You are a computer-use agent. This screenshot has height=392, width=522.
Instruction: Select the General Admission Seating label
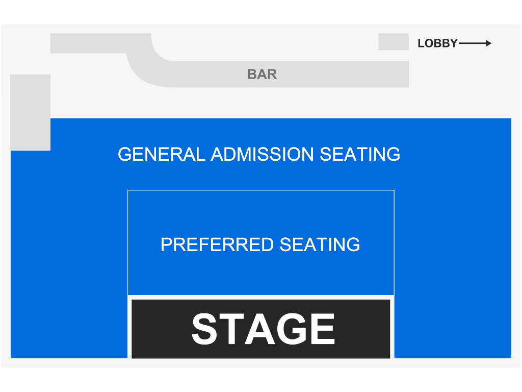[259, 154]
